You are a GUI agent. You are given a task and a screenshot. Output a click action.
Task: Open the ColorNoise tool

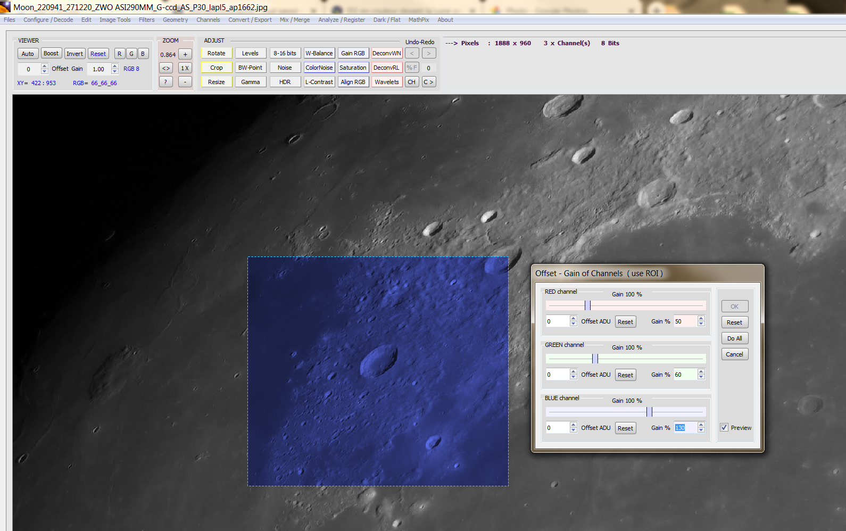coord(319,68)
